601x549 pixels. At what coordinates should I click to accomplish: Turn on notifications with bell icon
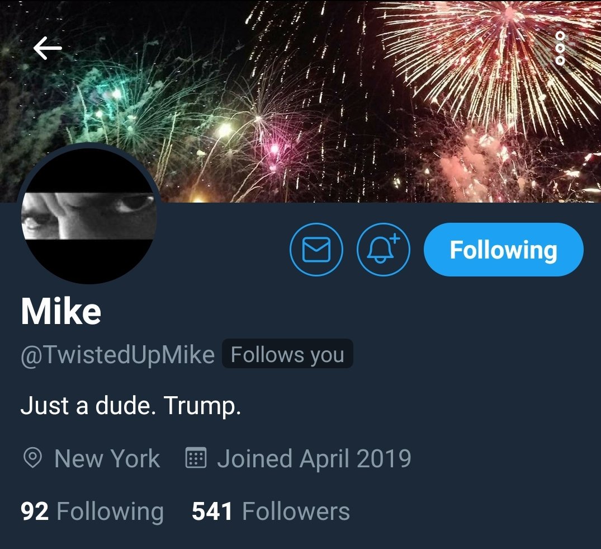coord(384,250)
